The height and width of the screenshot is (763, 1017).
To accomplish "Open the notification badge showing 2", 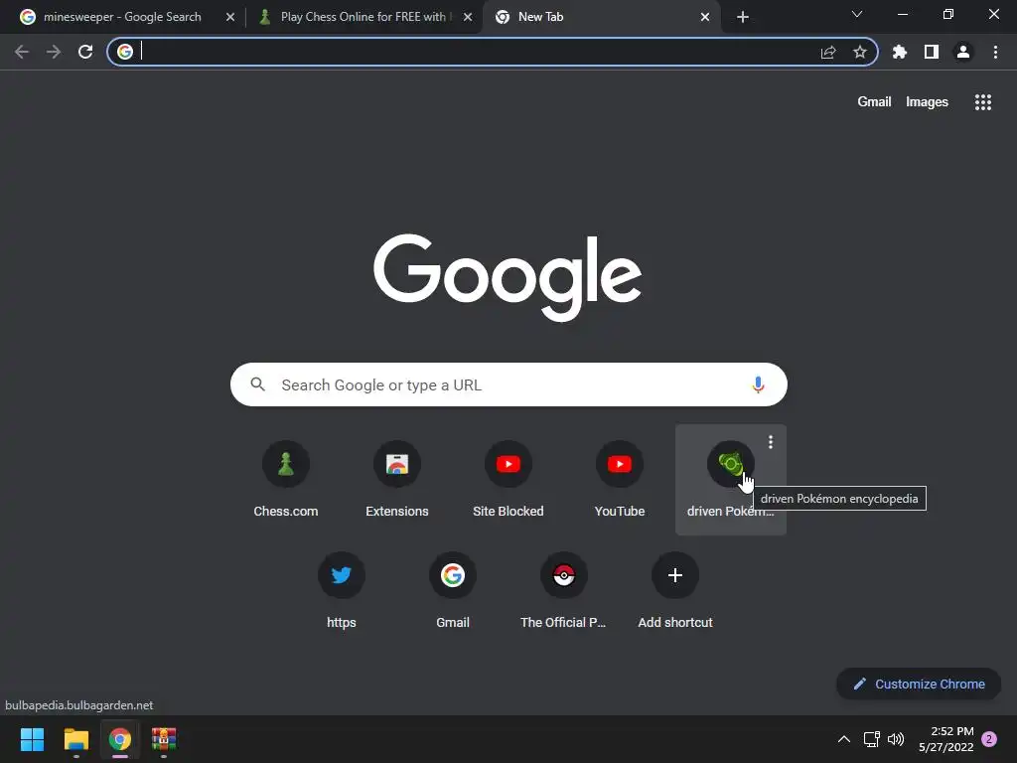I will [x=989, y=739].
